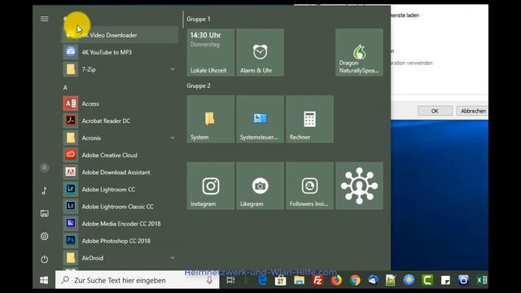Open the Access application
Screen dimensions: 521x293
pos(120,103)
